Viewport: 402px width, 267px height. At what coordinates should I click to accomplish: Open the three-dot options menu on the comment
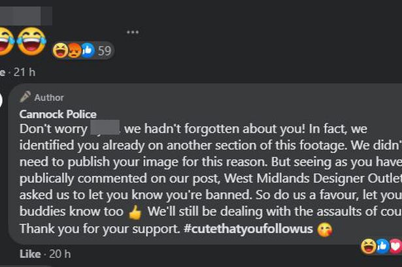[133, 32]
